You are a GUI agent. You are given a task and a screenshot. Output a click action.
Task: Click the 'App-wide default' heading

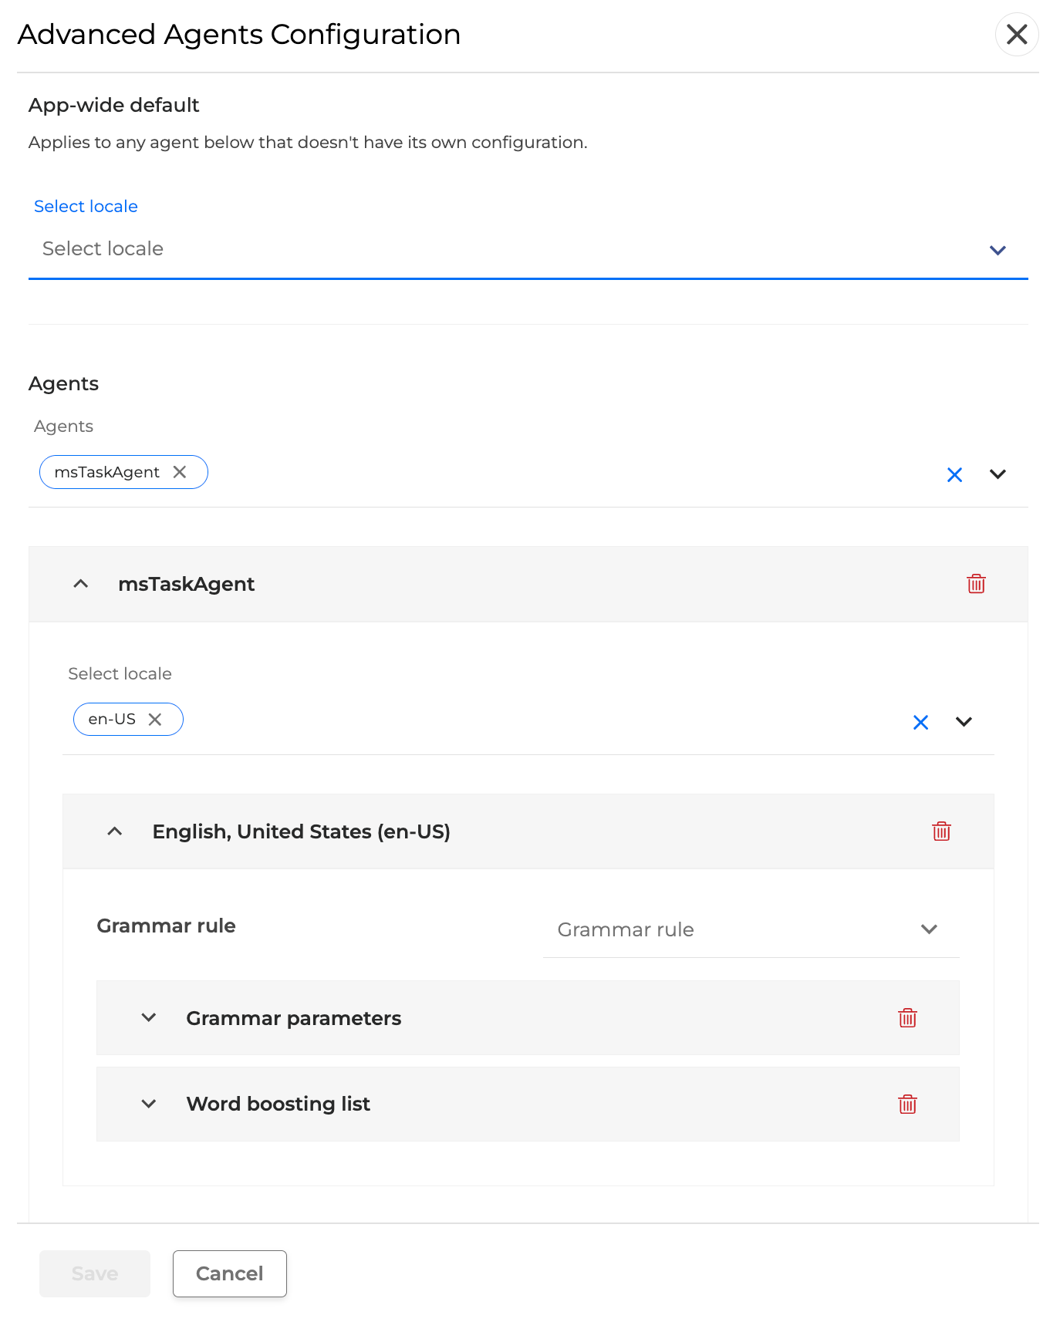tap(113, 105)
